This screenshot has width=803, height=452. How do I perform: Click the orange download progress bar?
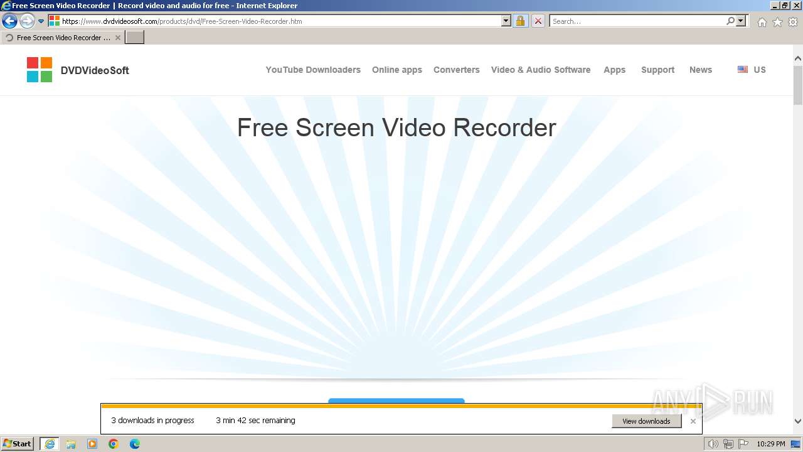(x=401, y=406)
